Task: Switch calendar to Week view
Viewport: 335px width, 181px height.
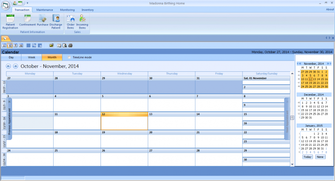Action: (x=32, y=58)
